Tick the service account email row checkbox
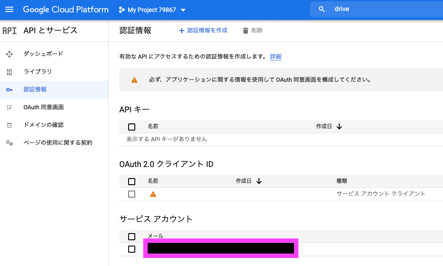Image resolution: width=443 pixels, height=266 pixels. (x=132, y=249)
